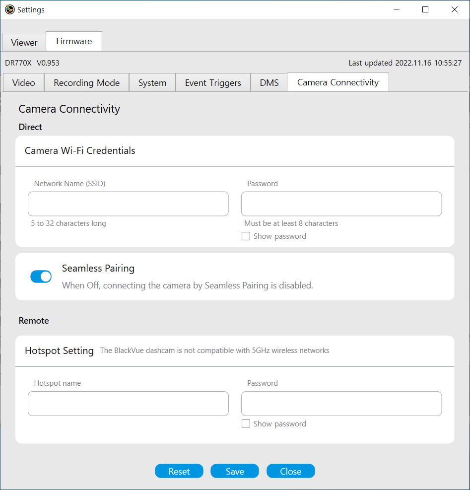This screenshot has height=490, width=470.
Task: Open the Video settings tab
Action: (23, 83)
